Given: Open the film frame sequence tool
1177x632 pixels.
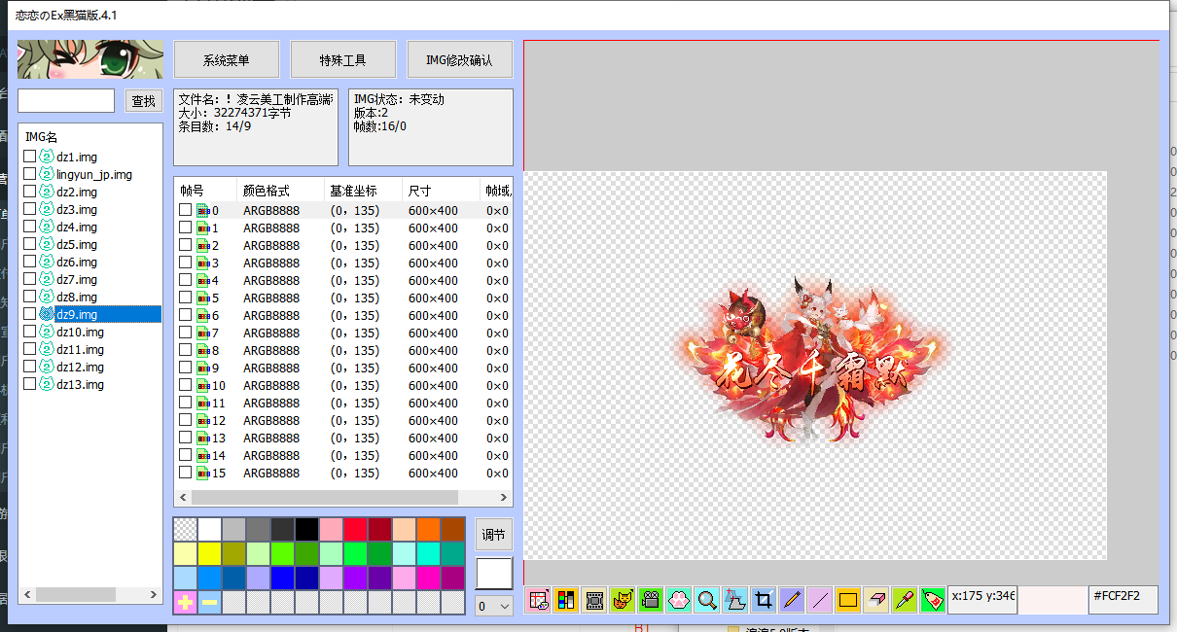Looking at the screenshot, I should click(594, 600).
